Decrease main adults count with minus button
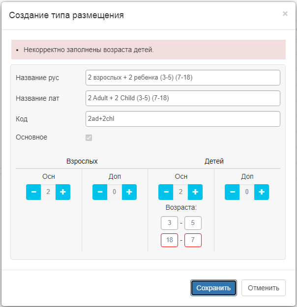The image size is (297, 307). (33, 192)
